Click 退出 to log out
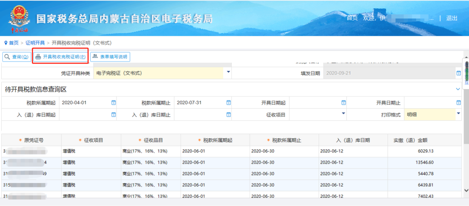The height and width of the screenshot is (206, 469). [452, 18]
